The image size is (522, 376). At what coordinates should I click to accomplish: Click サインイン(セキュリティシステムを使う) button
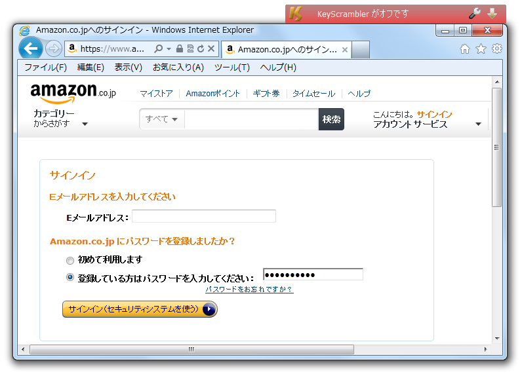coord(140,309)
